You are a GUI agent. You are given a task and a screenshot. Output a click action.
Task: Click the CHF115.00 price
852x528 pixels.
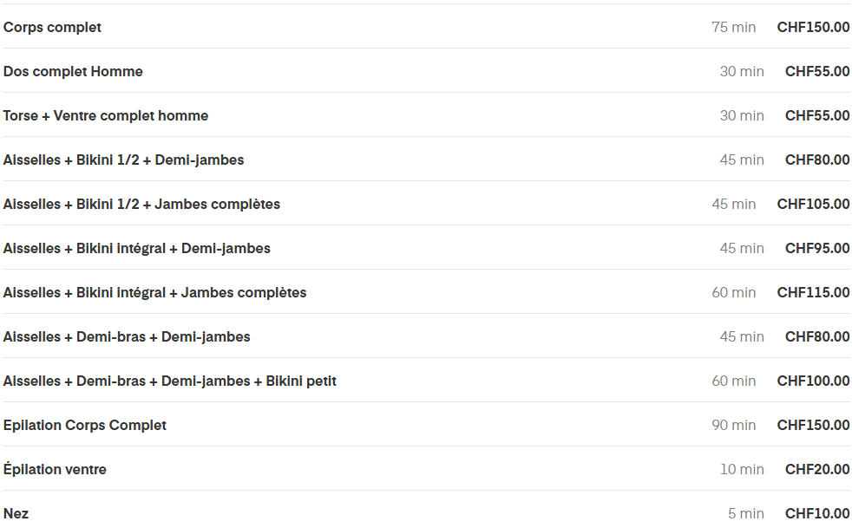[x=813, y=292]
